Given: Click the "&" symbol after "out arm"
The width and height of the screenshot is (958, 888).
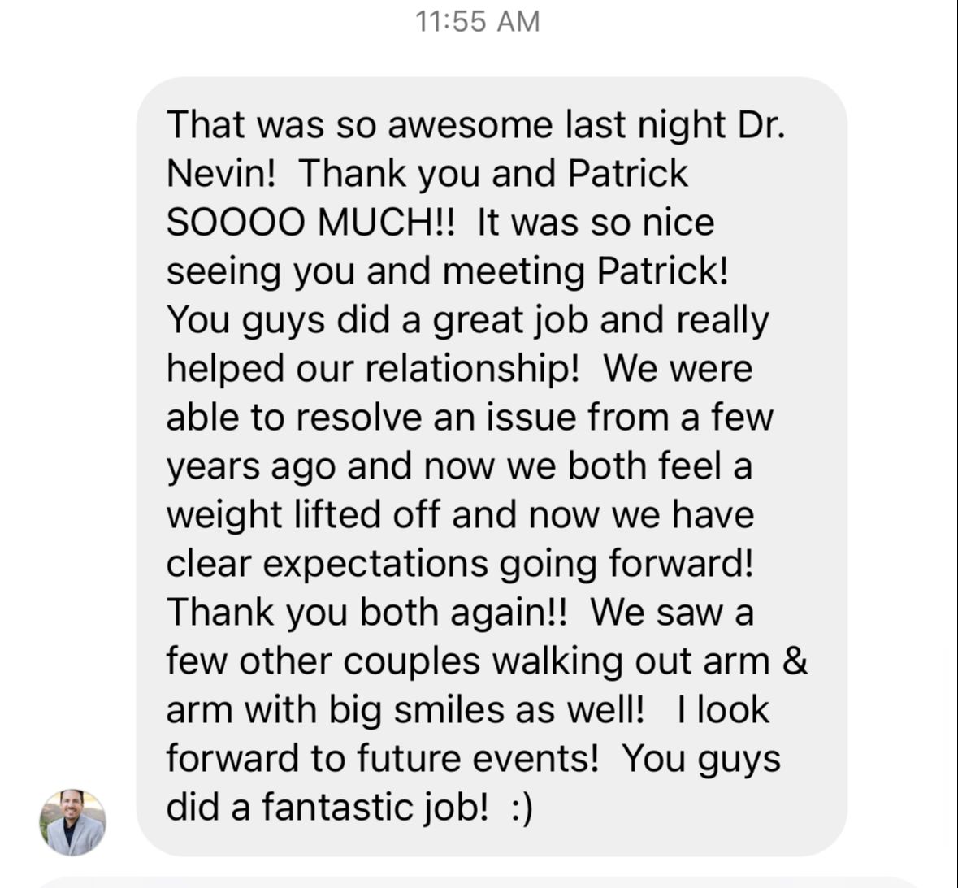Looking at the screenshot, I should pos(794,661).
